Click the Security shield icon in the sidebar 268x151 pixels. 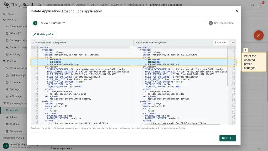click(4, 19)
